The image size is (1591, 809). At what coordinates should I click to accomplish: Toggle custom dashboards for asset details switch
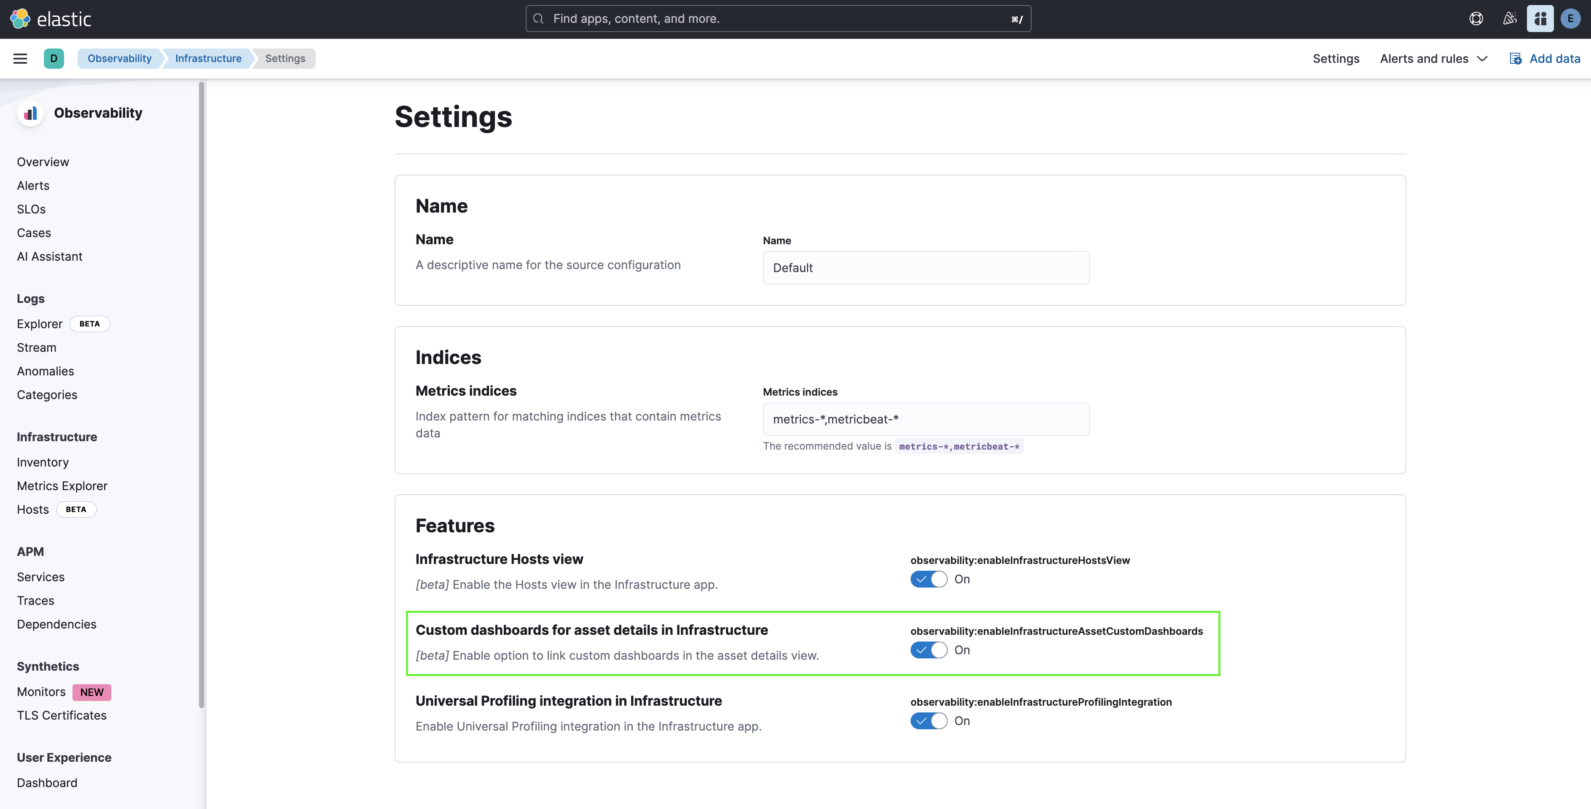pyautogui.click(x=928, y=650)
